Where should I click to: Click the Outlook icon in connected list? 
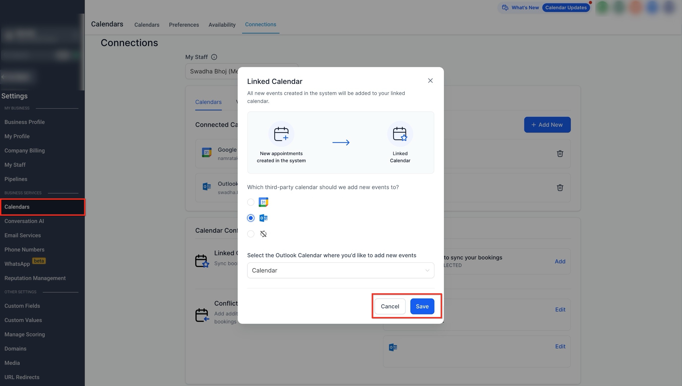207,187
